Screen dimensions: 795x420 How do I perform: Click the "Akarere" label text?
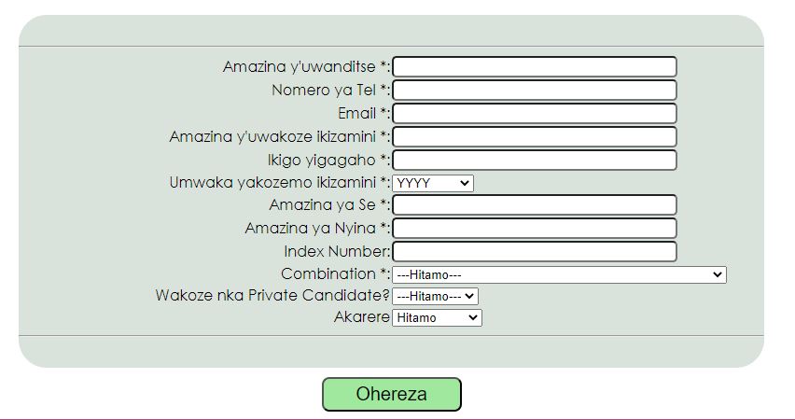[361, 317]
